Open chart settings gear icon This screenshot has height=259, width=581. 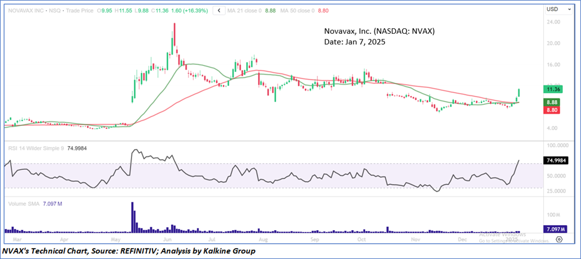click(560, 239)
